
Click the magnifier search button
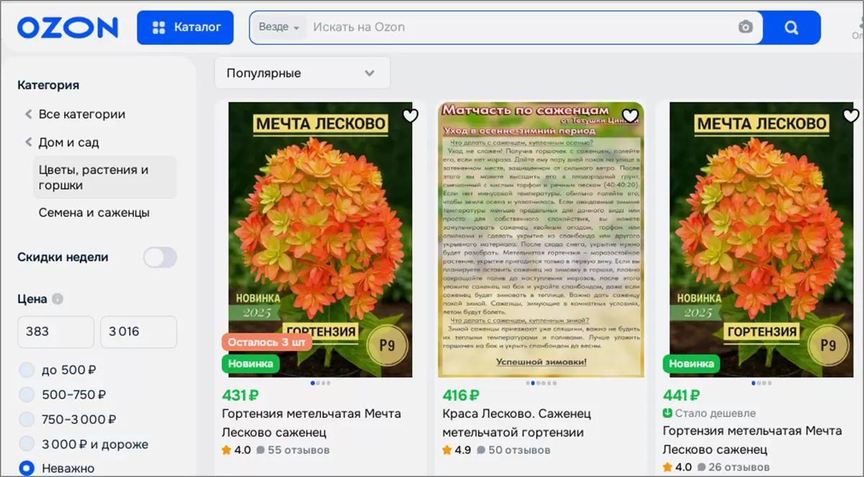click(791, 27)
